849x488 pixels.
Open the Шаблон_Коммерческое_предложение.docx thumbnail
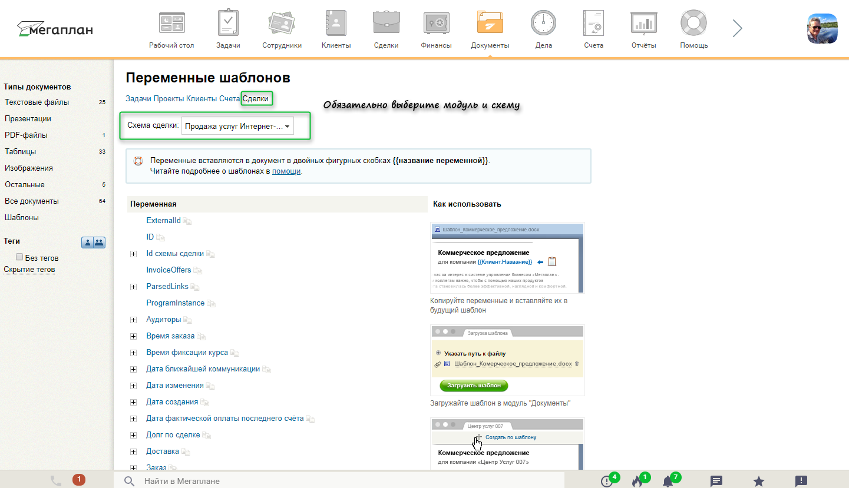[x=507, y=258]
